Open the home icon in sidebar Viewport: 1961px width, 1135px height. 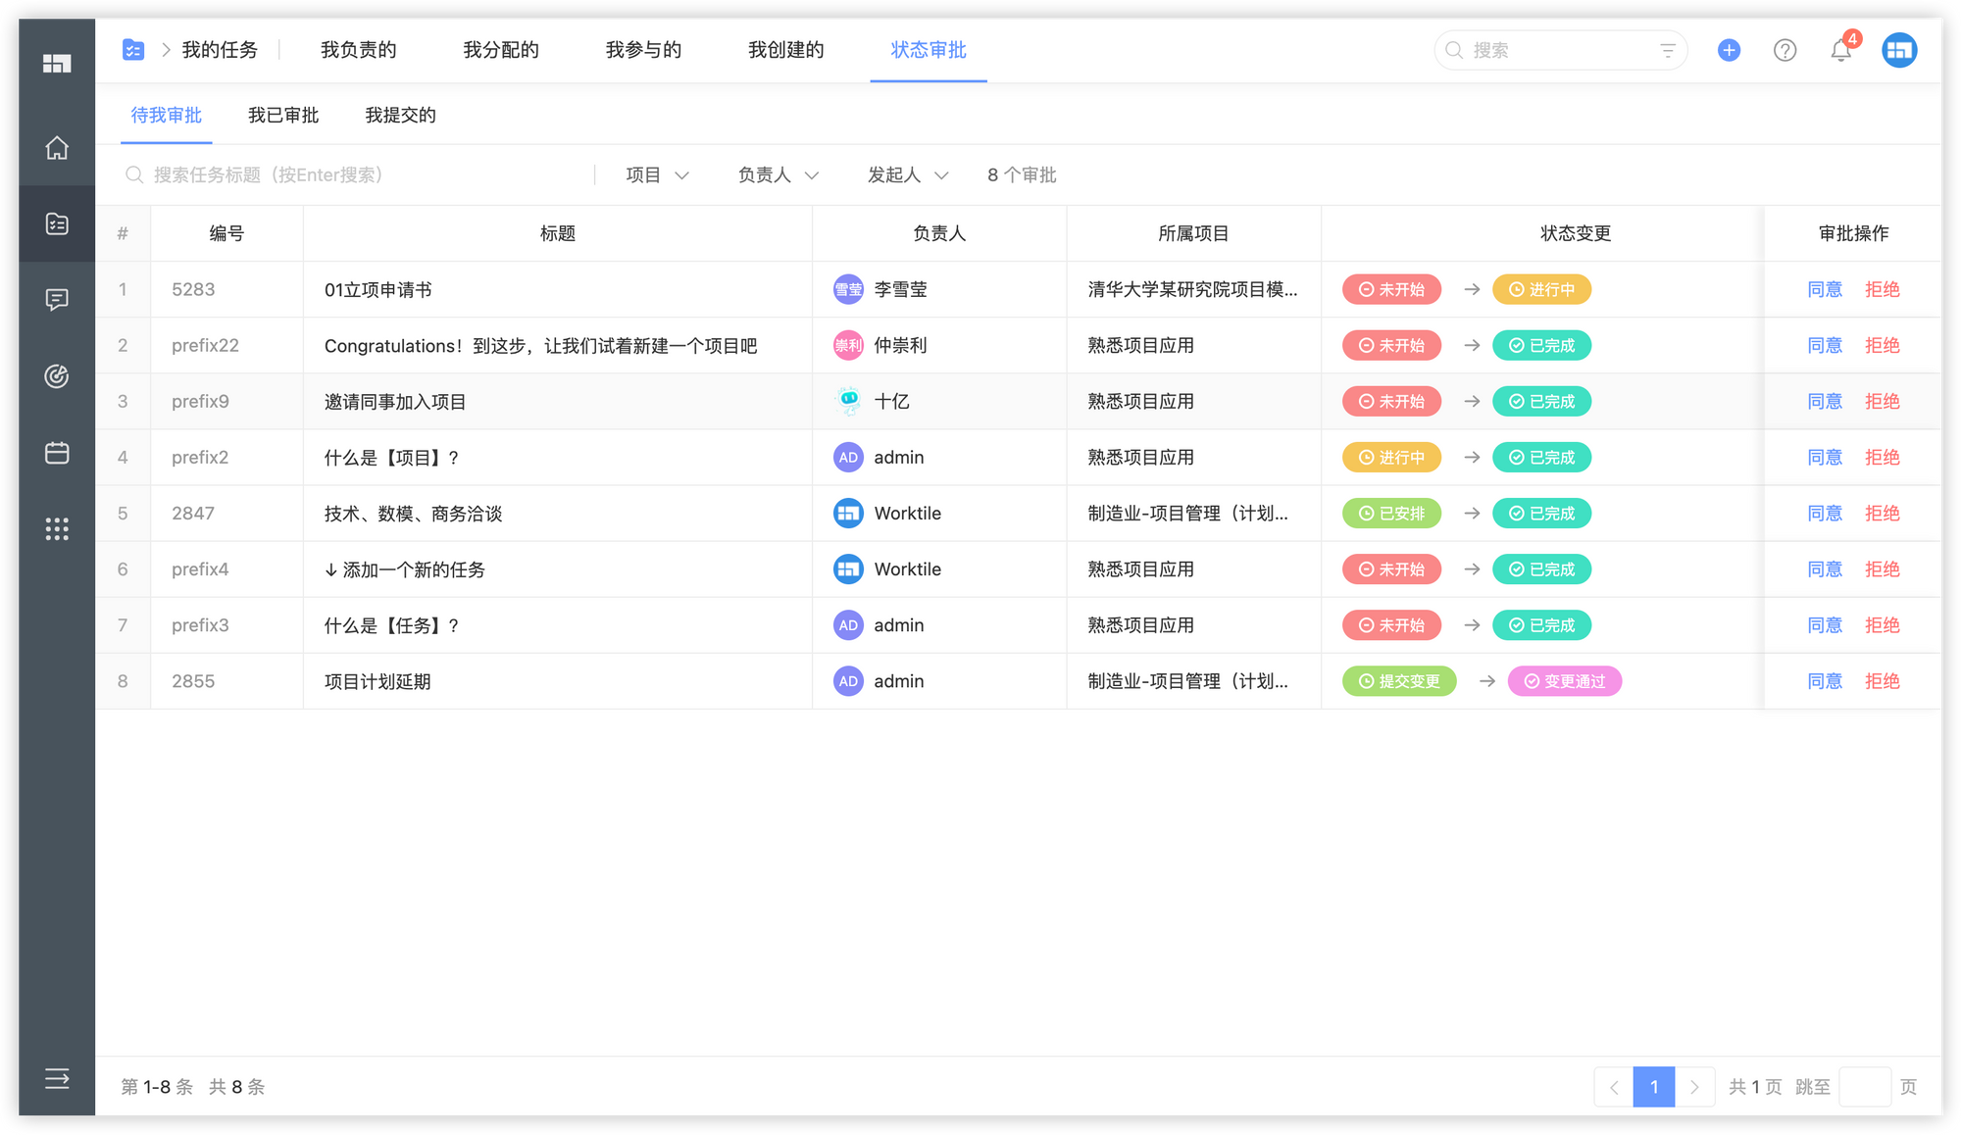click(x=57, y=148)
